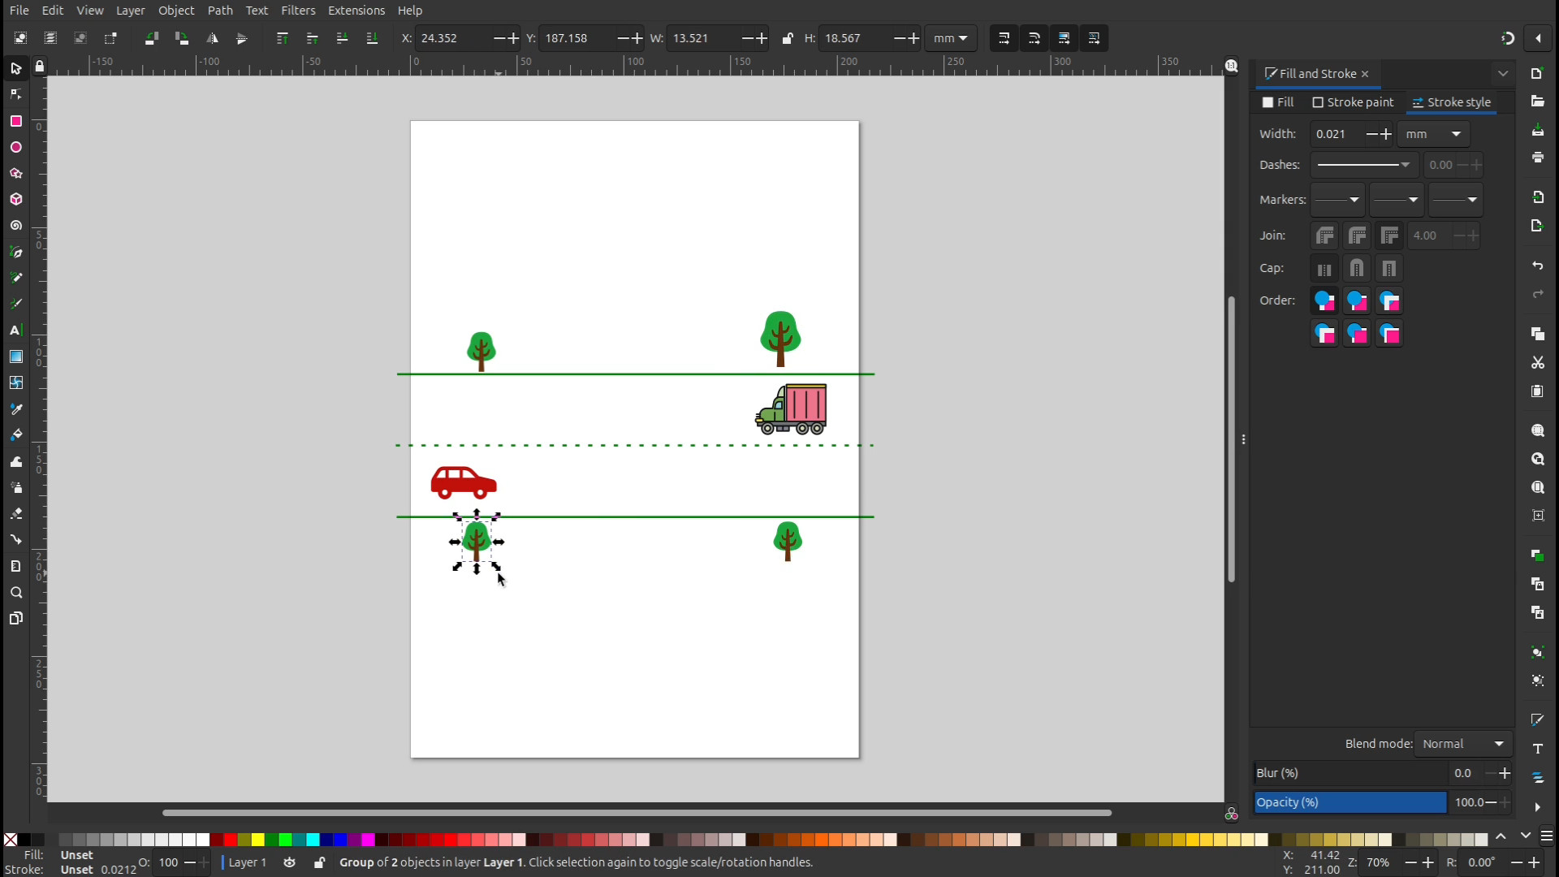
Task: Switch to the Stroke paint tab
Action: click(1353, 102)
